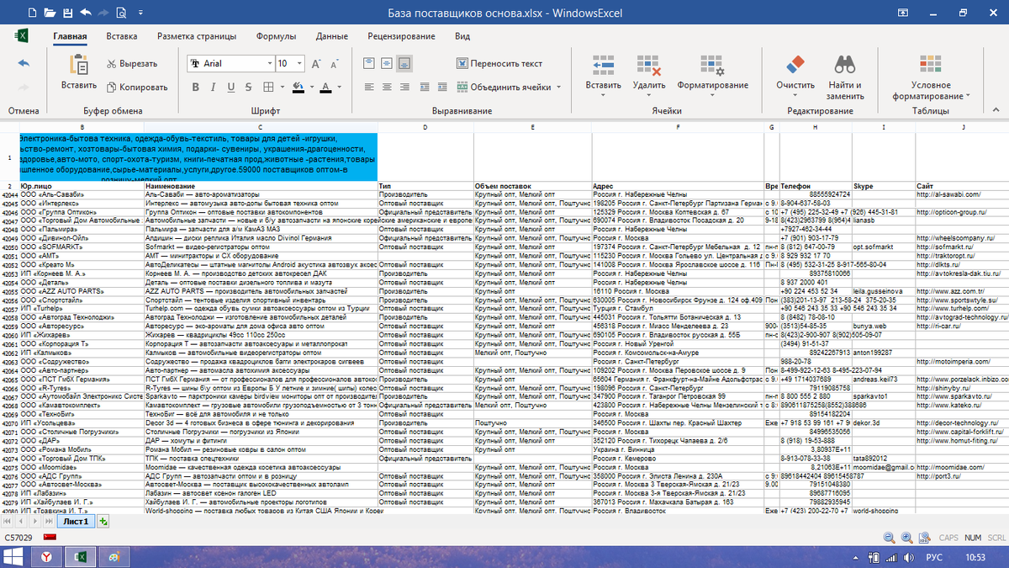The width and height of the screenshot is (1009, 568).
Task: Click Вырезать to cut the selection
Action: click(132, 63)
